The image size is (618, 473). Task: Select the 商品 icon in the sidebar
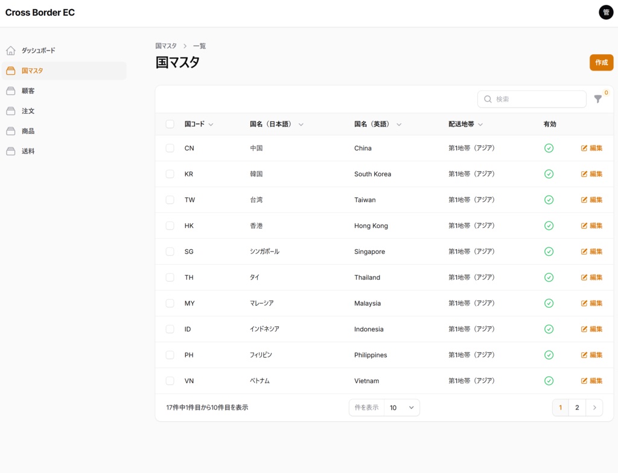pos(10,131)
